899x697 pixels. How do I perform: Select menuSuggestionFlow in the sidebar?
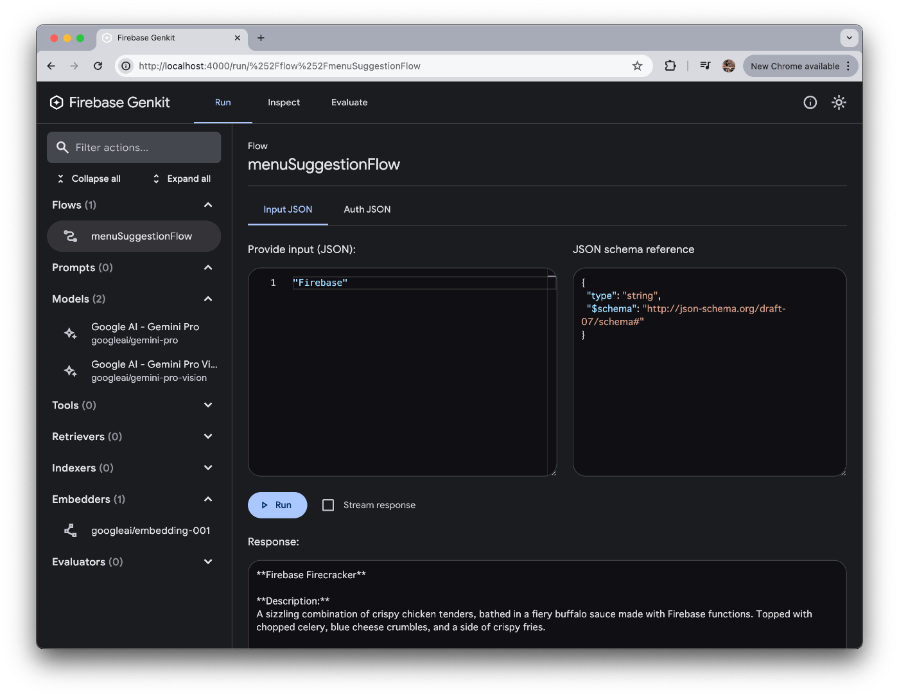tap(134, 236)
